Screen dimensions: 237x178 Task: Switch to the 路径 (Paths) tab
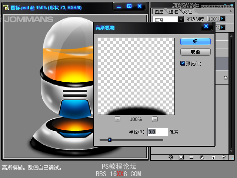click(x=188, y=11)
